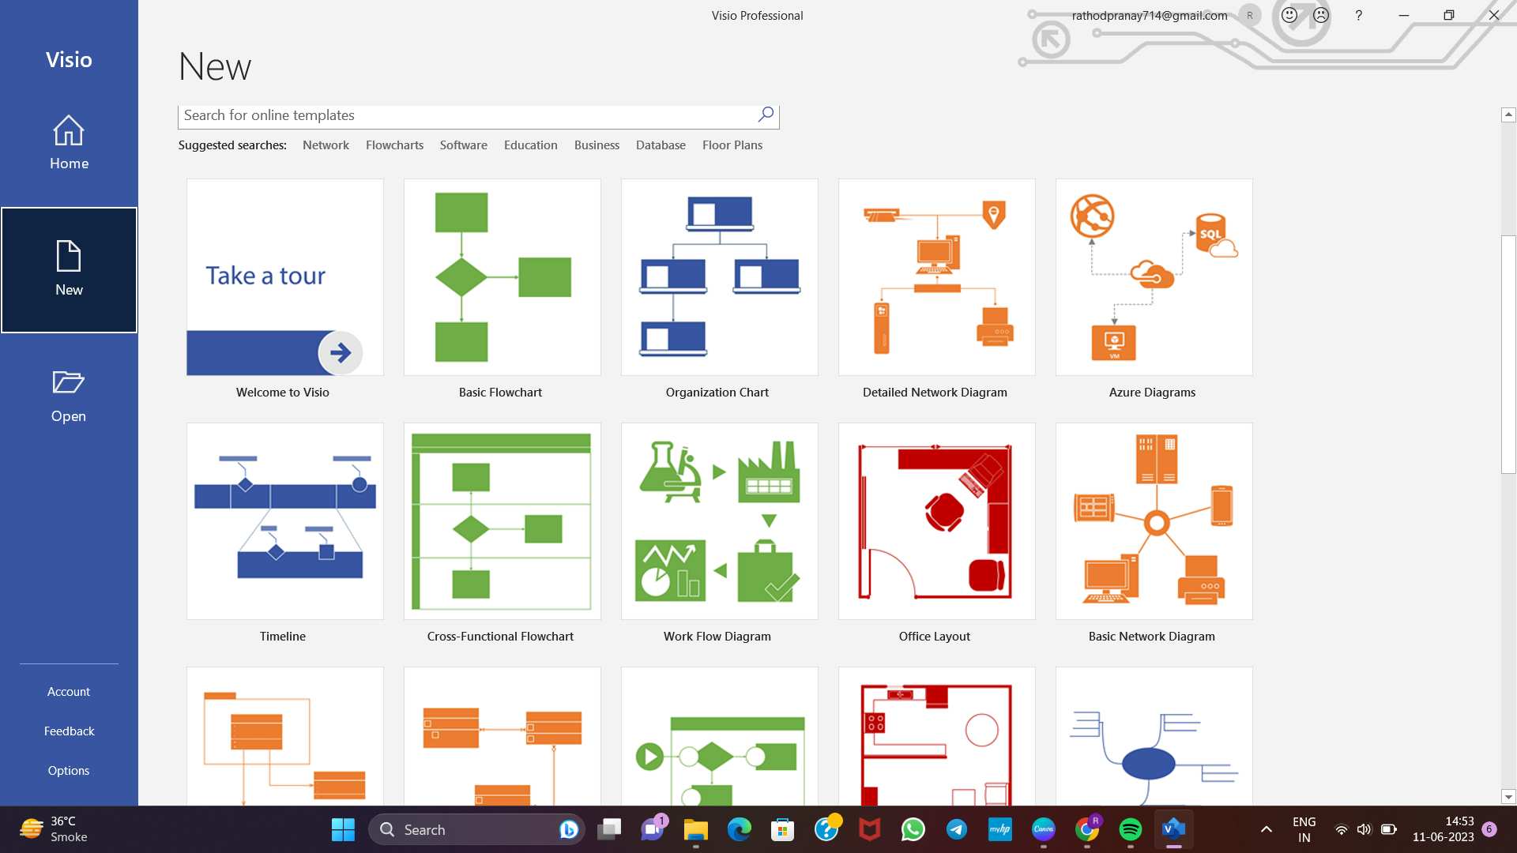Click the scrollbar down arrow

[1508, 797]
